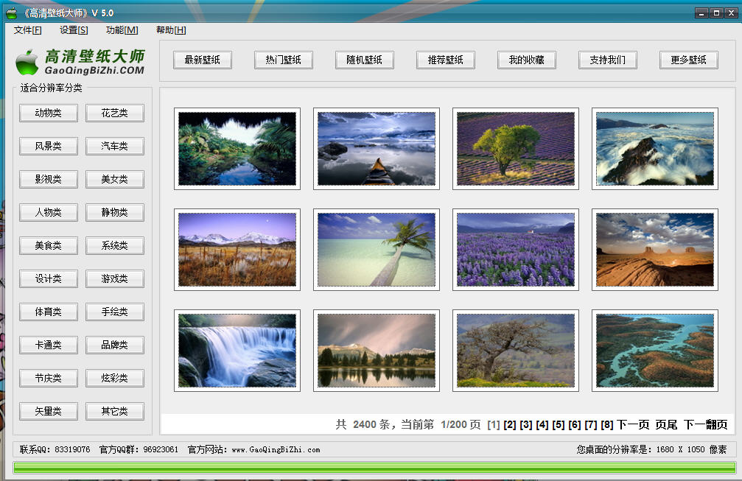Click the 下一页 next page link
This screenshot has height=481, width=742.
click(633, 425)
